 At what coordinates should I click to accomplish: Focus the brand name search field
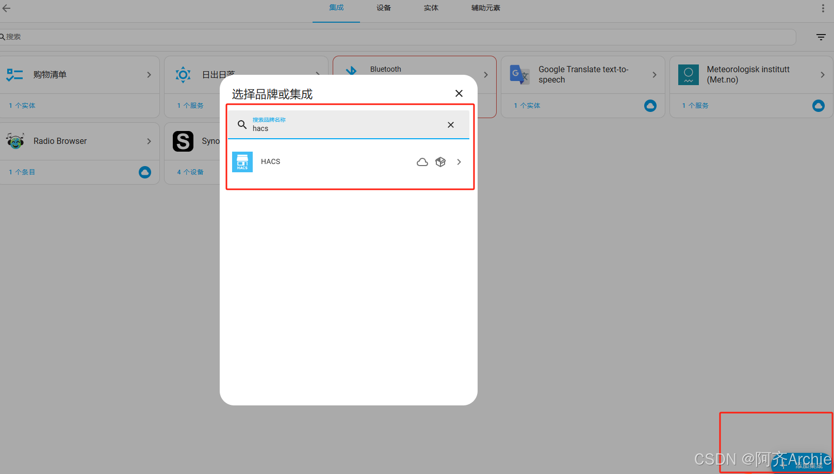(x=349, y=124)
